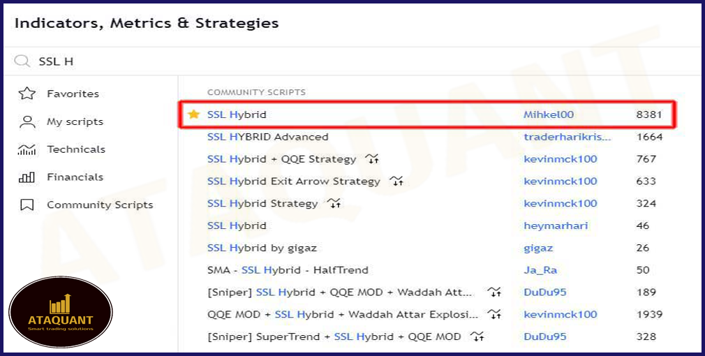
Task: Click strategy arrows icon beside SSL Hybrid + QQE Strategy
Action: click(372, 159)
